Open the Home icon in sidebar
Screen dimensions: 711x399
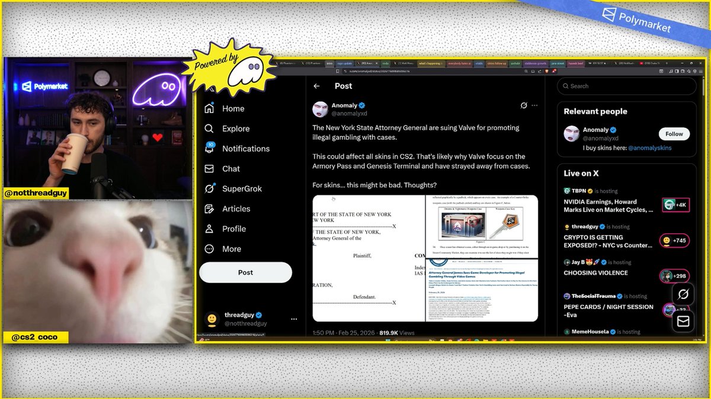pyautogui.click(x=209, y=108)
